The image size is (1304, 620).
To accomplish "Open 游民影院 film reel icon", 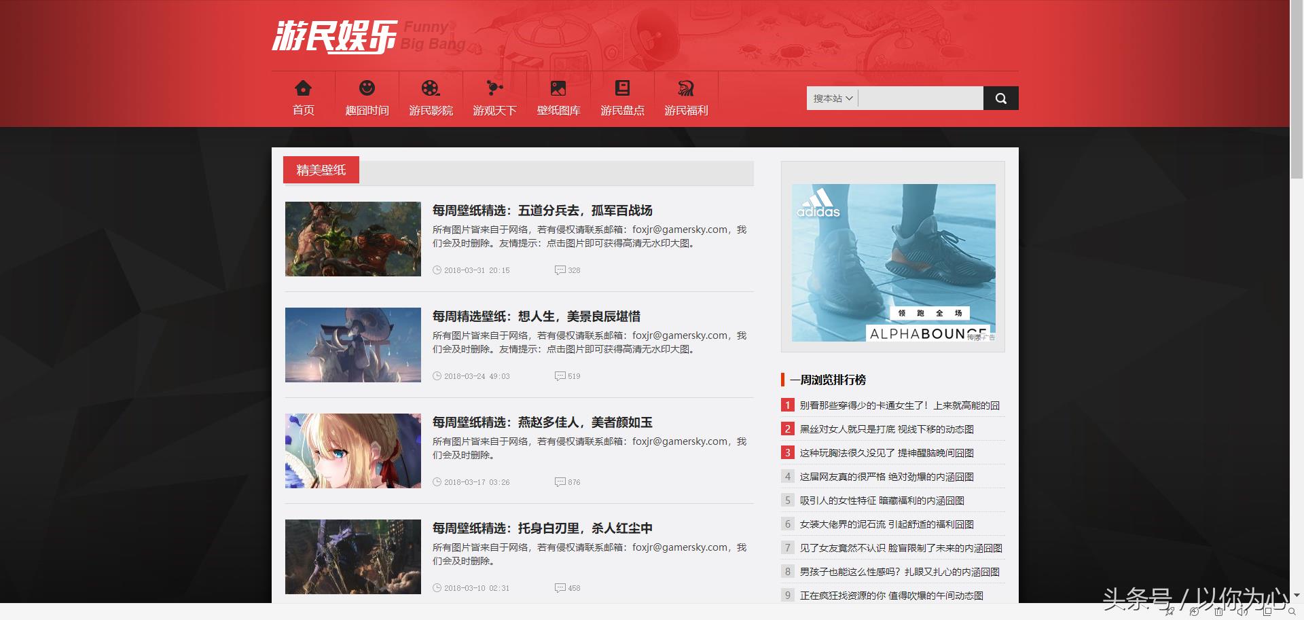I will 431,88.
